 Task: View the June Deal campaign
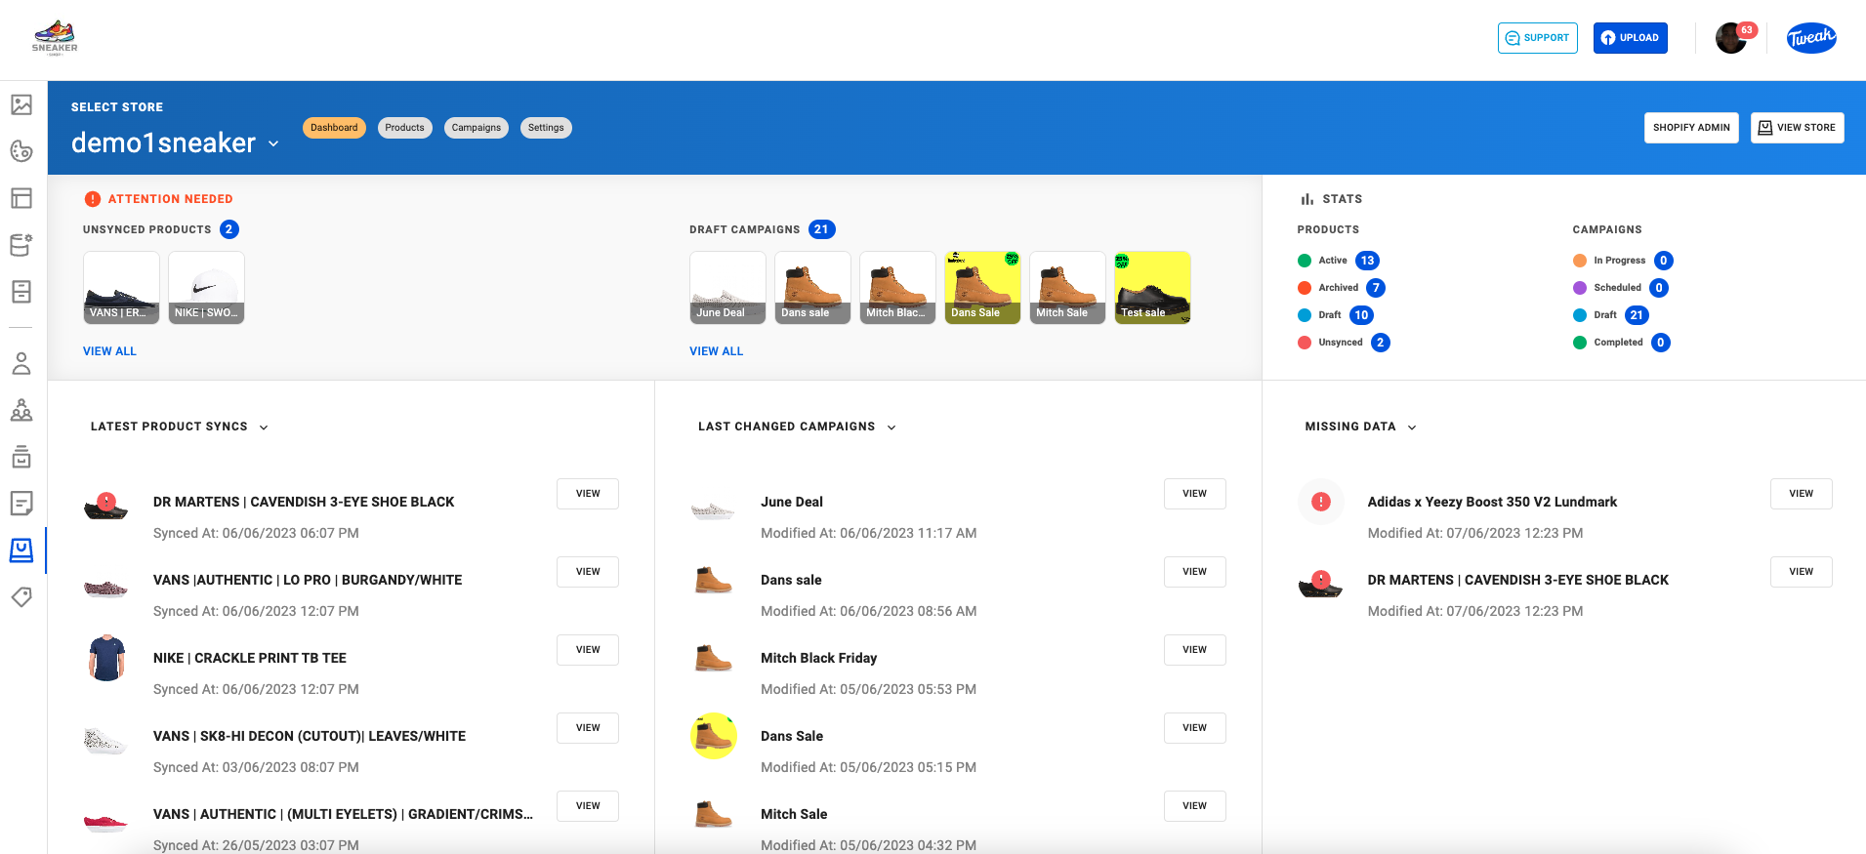point(1194,494)
